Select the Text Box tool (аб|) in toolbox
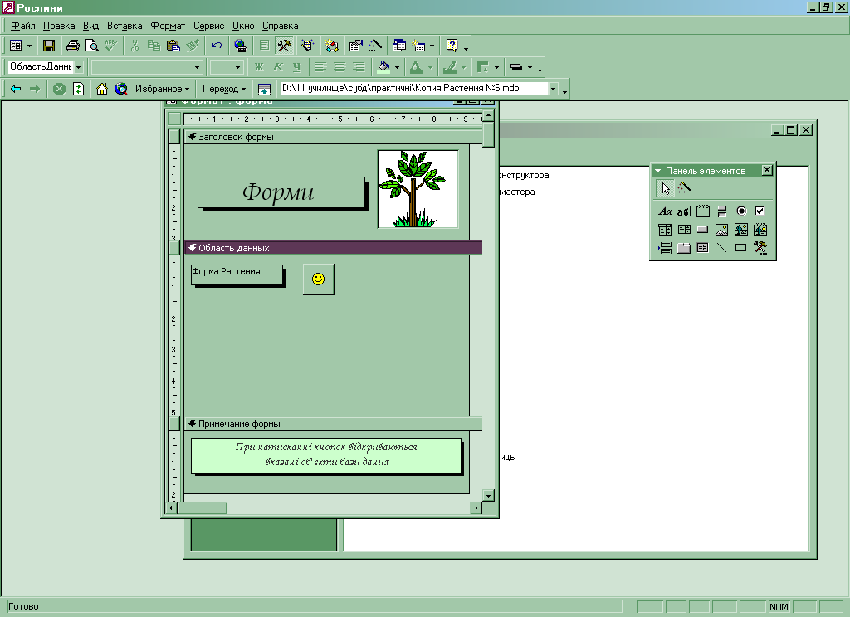Screen dimensions: 850x617 coord(684,211)
